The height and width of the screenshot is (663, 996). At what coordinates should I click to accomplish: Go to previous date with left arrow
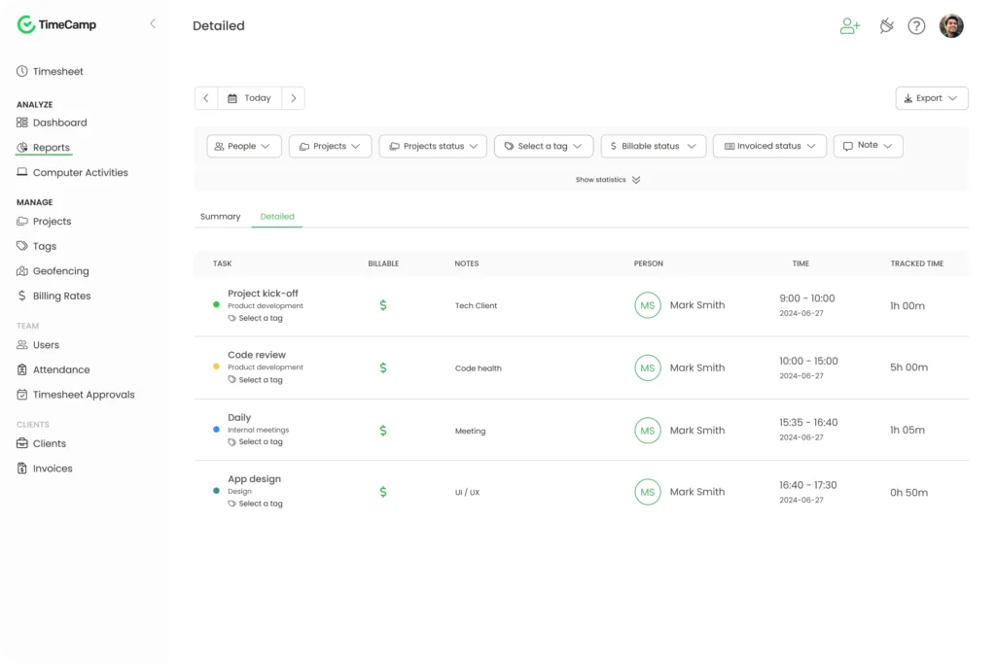206,98
